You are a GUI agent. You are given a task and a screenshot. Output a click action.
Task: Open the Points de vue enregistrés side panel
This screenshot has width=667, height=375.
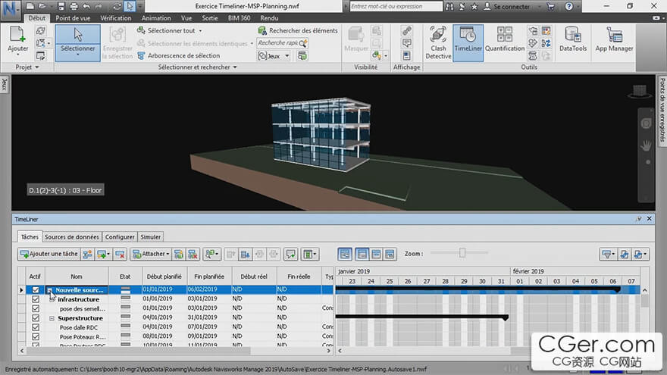(662, 111)
